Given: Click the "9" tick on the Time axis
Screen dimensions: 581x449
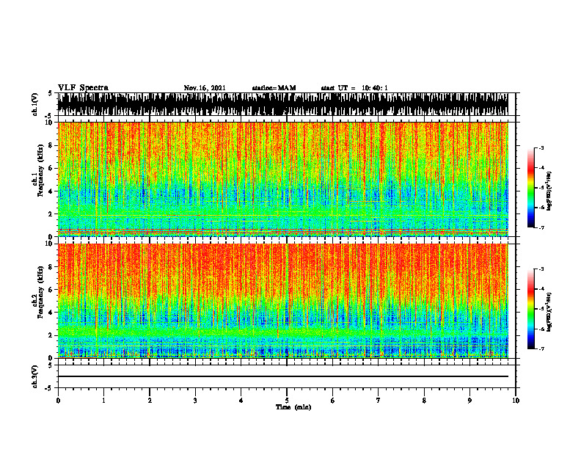Looking at the screenshot, I should coord(469,401).
